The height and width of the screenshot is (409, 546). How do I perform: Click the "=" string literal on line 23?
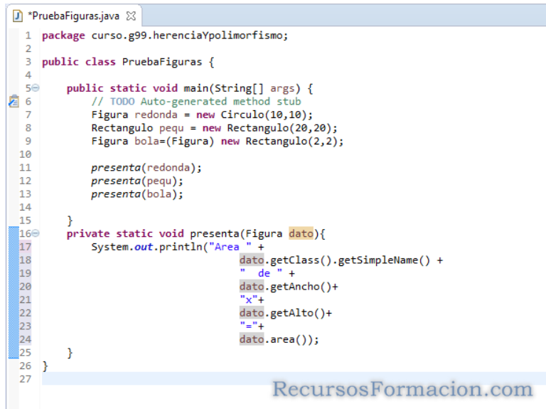249,326
